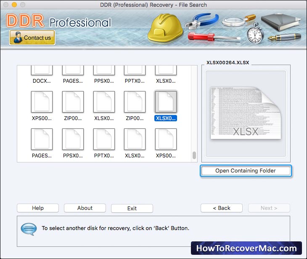Screen dimensions: 307x259
Task: Select the XLSX0 file between the two ZIP00 files
Action: point(104,106)
